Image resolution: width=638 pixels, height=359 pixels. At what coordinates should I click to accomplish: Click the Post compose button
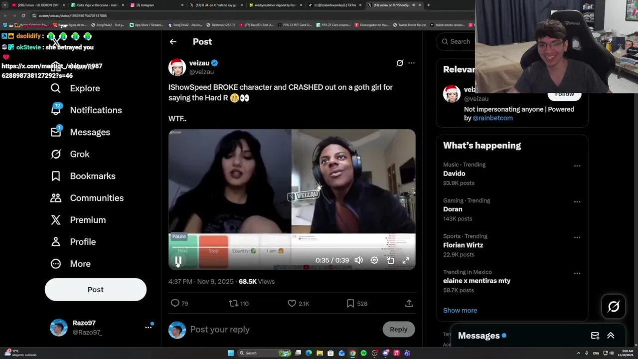pos(96,290)
